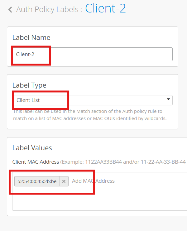Click the example MAC format hint text
Image resolution: width=187 pixels, height=231 pixels.
point(123,162)
